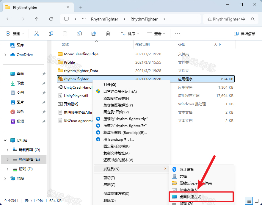Viewport: 262px width, 205px height.
Task: Open a new tab with the plus button
Action: [x=81, y=7]
